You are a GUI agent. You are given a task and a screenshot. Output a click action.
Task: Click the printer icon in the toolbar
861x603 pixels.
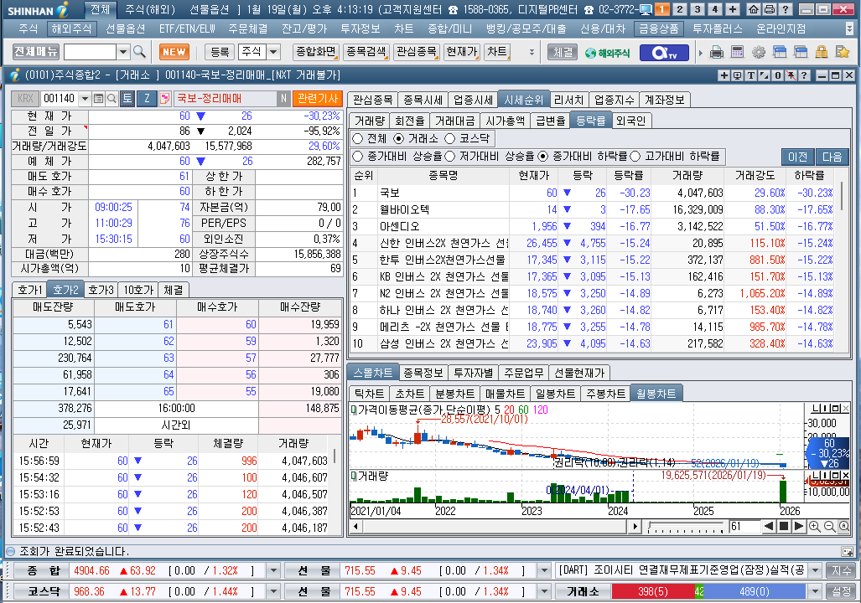coord(717,52)
